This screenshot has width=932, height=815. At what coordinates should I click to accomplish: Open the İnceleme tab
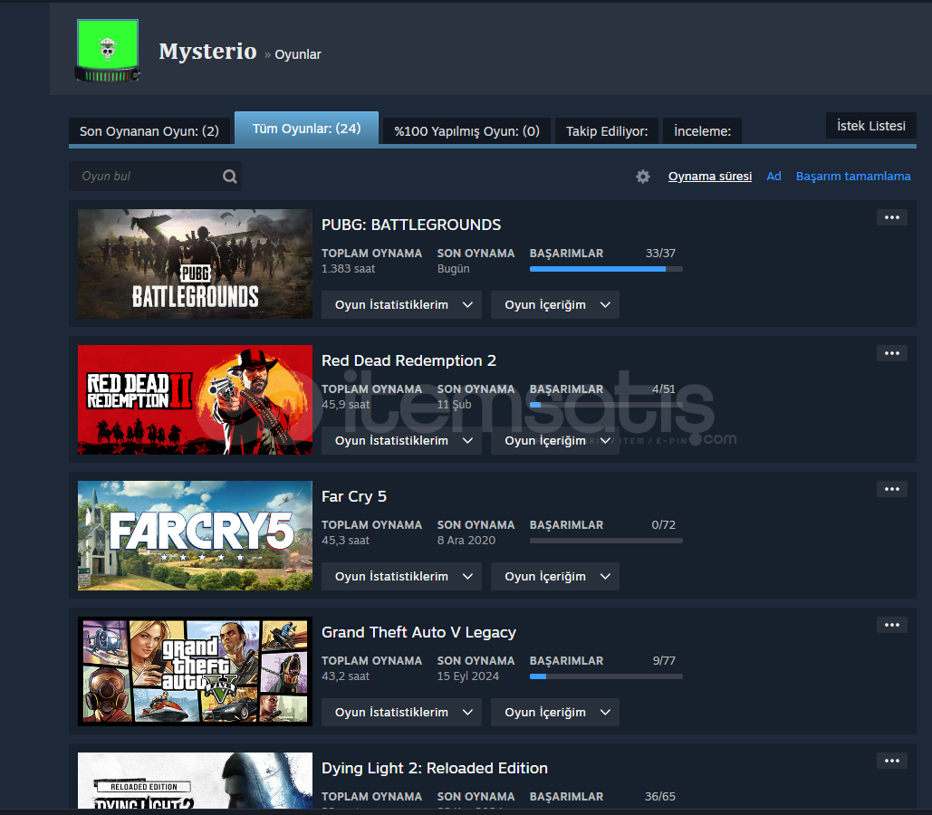point(702,130)
